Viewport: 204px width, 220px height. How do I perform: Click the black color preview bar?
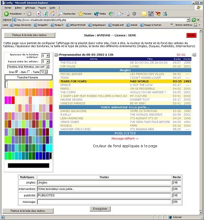click(28, 165)
